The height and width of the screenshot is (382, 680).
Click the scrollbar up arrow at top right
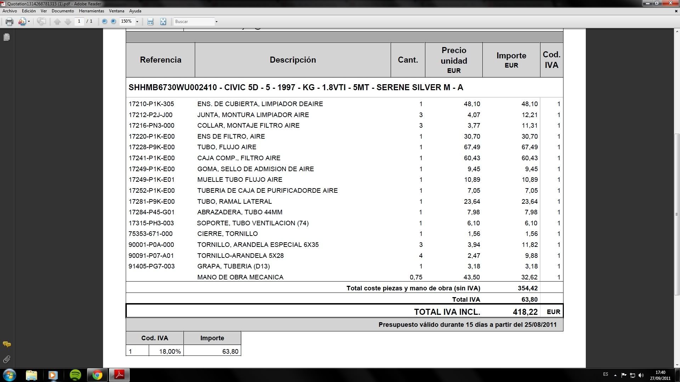(677, 31)
